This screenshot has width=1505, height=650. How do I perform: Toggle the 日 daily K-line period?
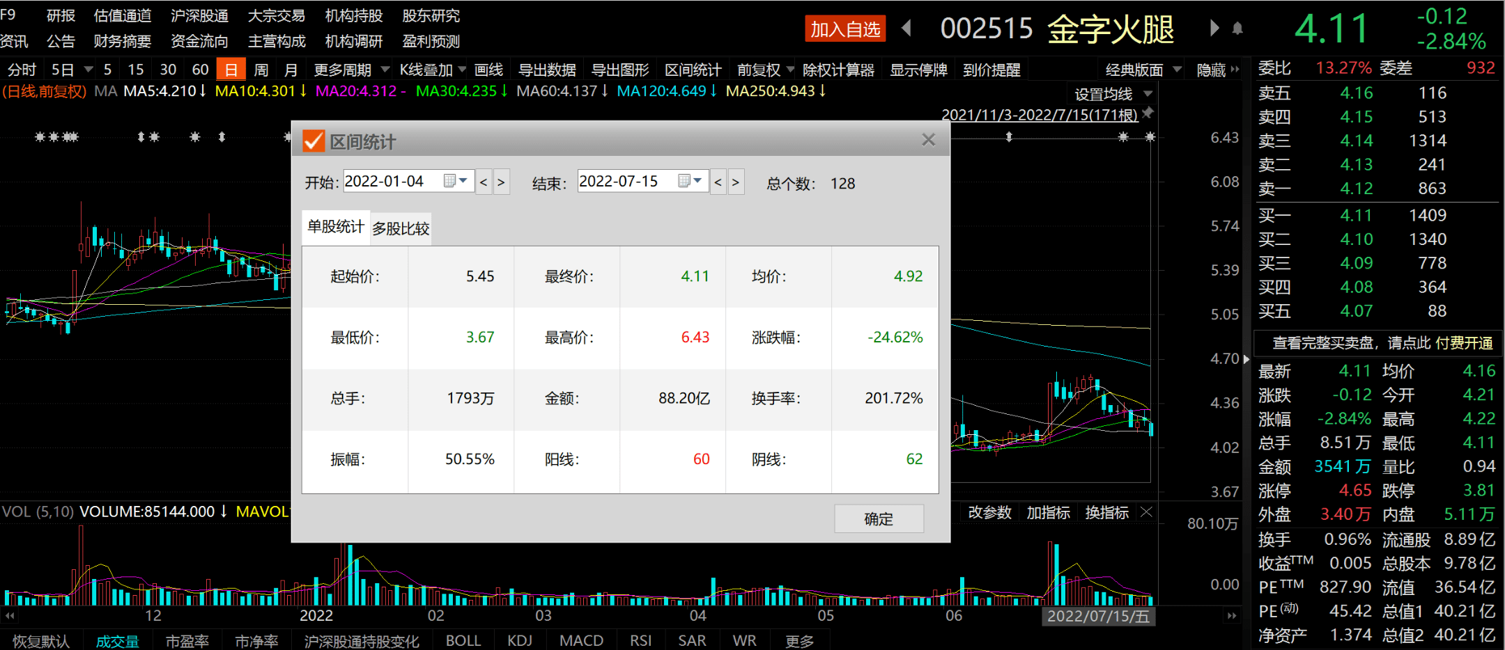231,70
